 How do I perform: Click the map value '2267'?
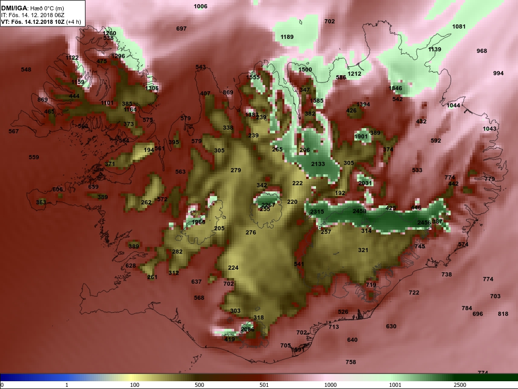point(268,205)
